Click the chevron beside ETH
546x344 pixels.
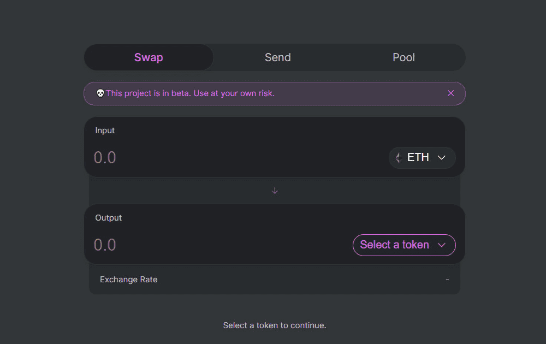coord(441,157)
